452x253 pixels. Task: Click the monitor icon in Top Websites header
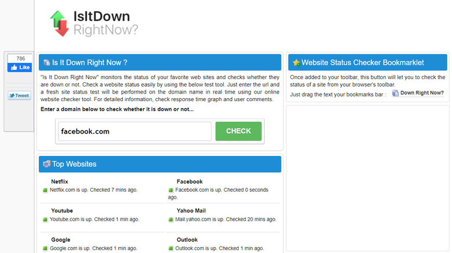tap(47, 164)
